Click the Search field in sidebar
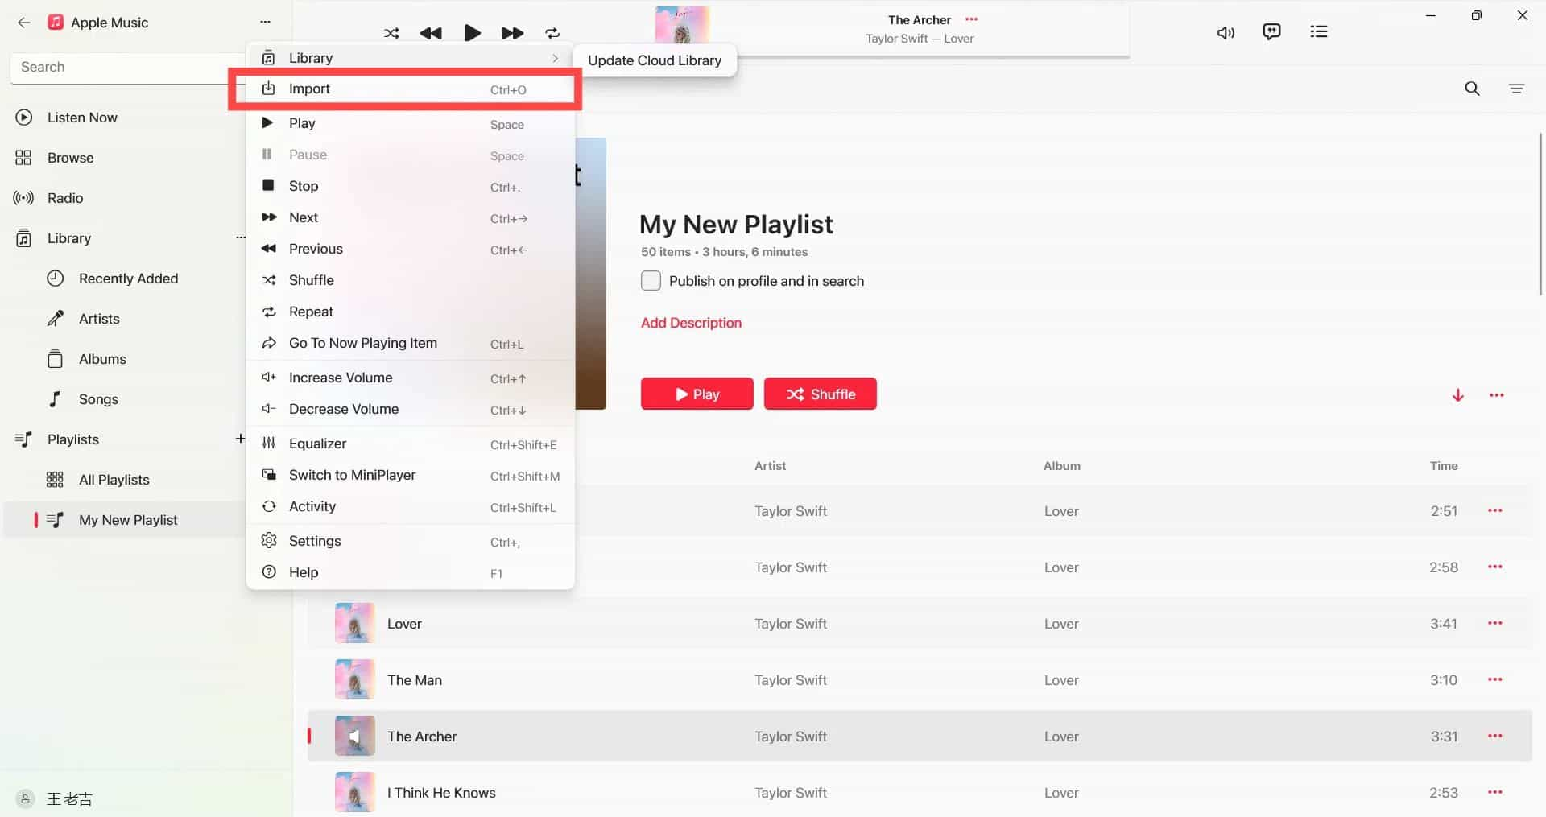The image size is (1546, 817). point(129,68)
